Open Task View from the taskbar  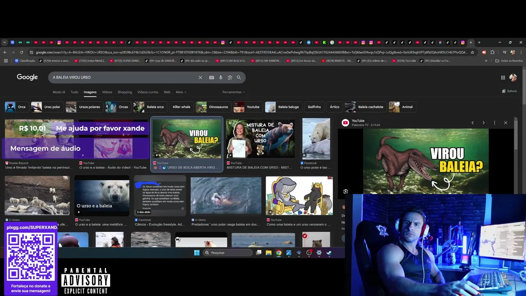click(x=258, y=253)
